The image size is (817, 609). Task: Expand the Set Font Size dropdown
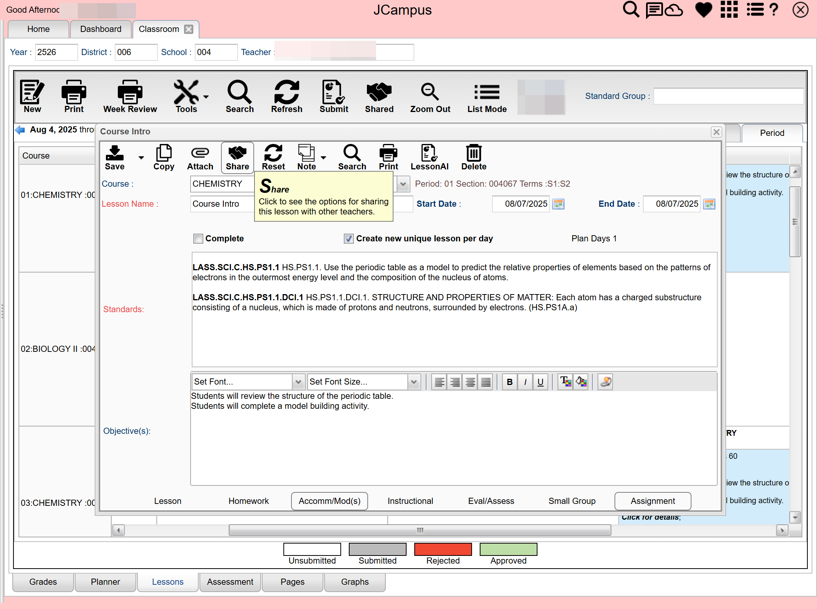(x=414, y=382)
